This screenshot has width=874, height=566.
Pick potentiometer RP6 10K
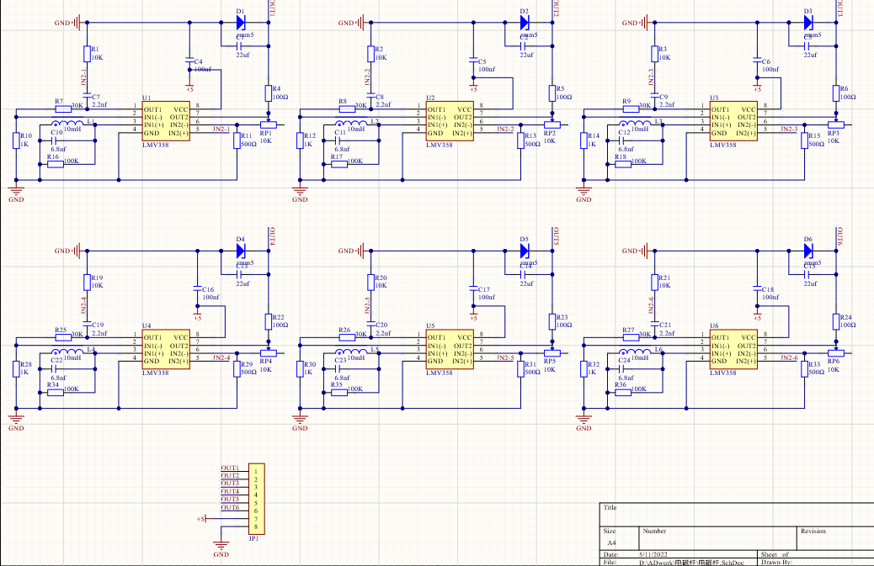[x=836, y=352]
